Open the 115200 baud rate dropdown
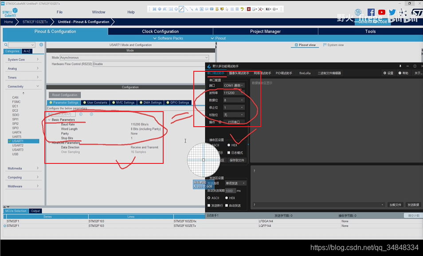Viewport: 423px width, 256px height. click(x=234, y=93)
